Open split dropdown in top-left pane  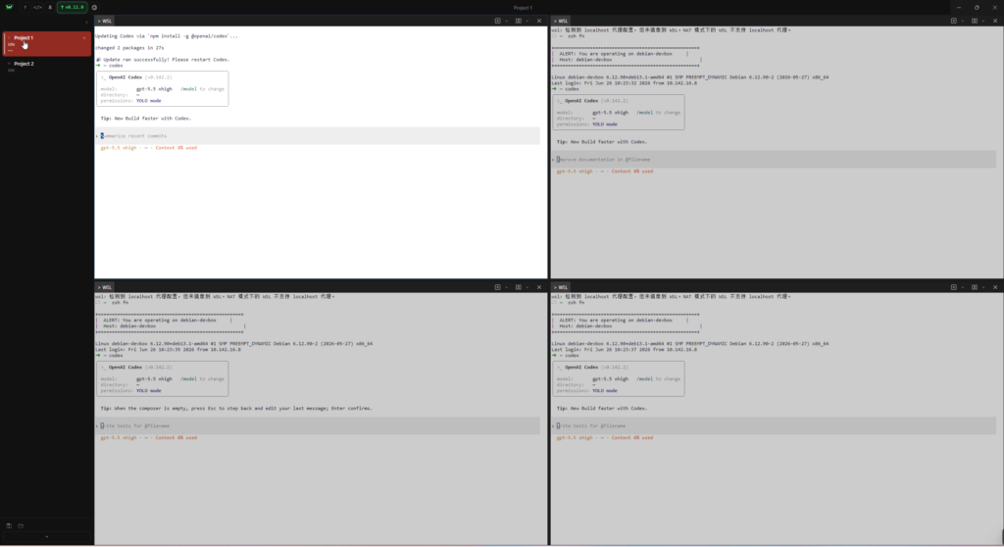coord(527,22)
